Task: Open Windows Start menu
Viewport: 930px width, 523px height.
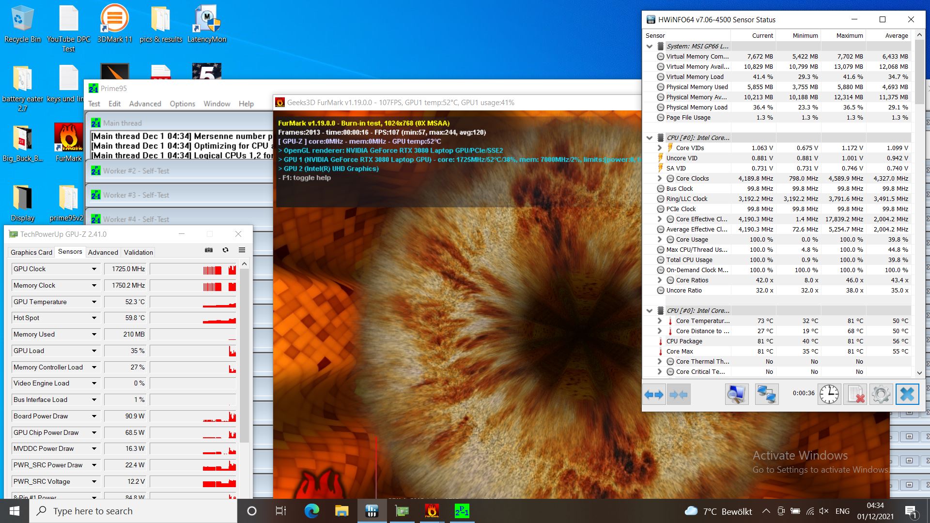Action: (15, 511)
